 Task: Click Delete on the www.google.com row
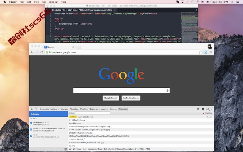pyautogui.click(x=209, y=117)
